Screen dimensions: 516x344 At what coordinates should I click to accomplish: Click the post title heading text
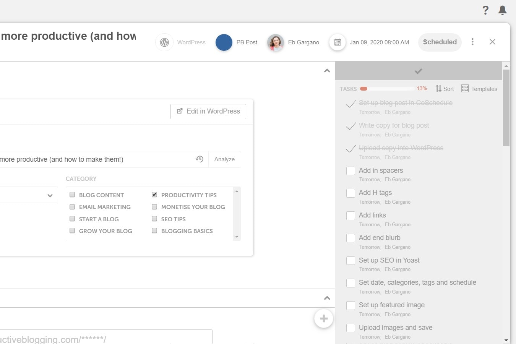[68, 36]
